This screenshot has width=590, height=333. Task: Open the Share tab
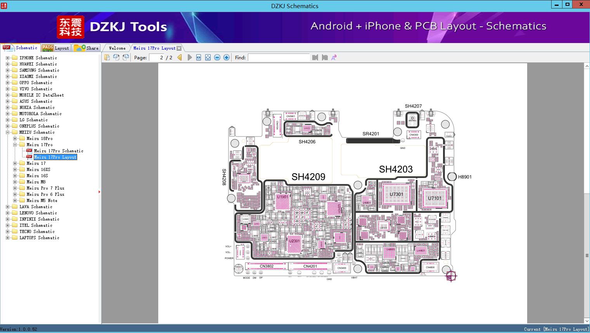pos(87,48)
